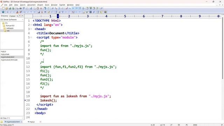Viewport: 224px width, 126px height.
Task: Open the File menu
Action: (6, 5)
